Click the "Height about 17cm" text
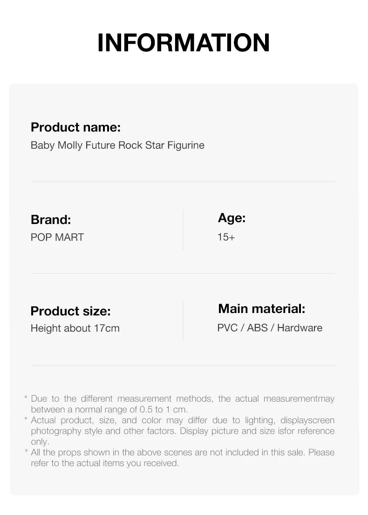Screen dimensions: 368x515 coord(75,328)
